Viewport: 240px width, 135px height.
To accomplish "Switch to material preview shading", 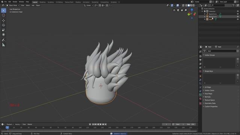I will pos(191,5).
